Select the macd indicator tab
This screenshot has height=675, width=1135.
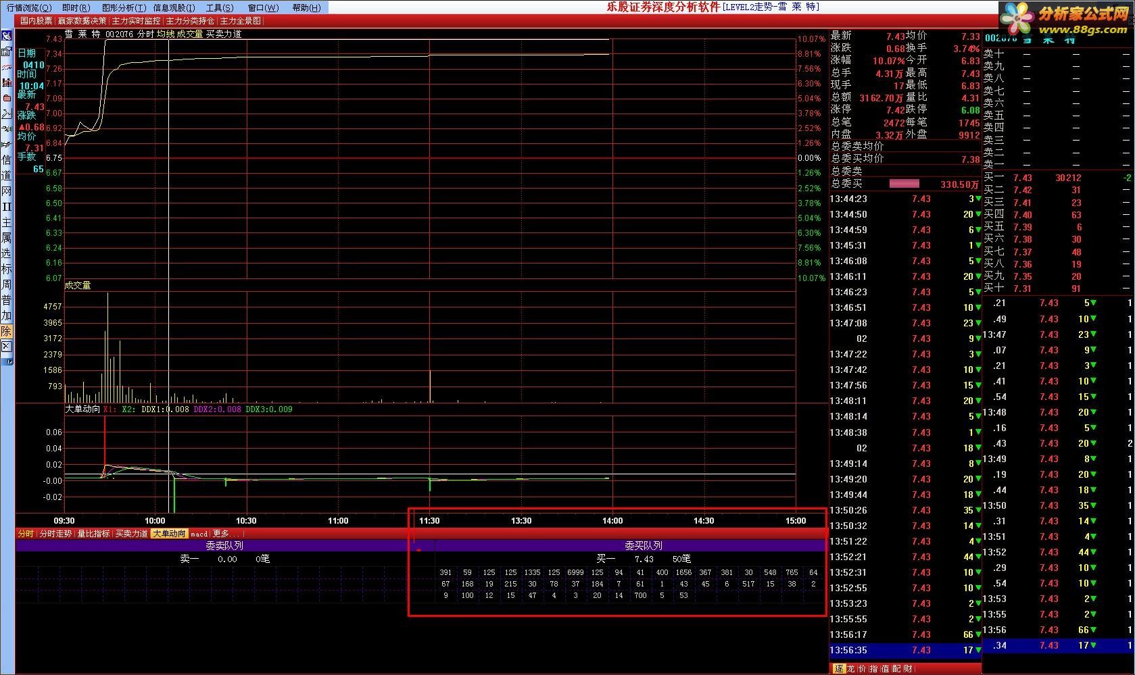pos(199,534)
